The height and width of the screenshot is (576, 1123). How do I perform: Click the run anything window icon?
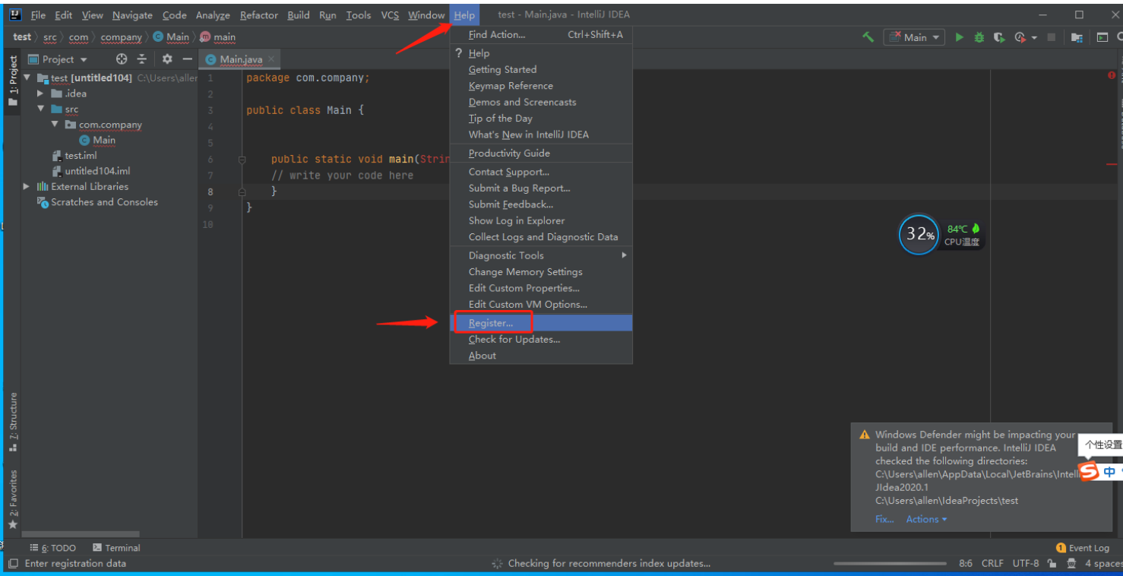click(1102, 37)
